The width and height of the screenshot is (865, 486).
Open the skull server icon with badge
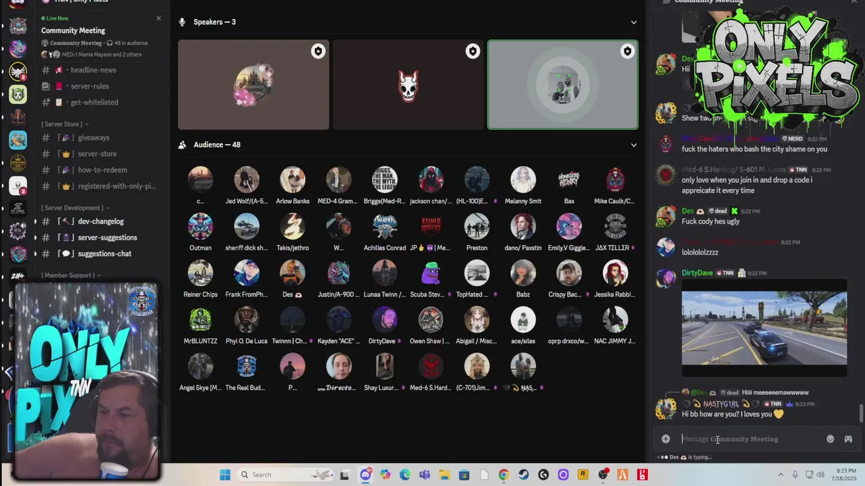(18, 185)
